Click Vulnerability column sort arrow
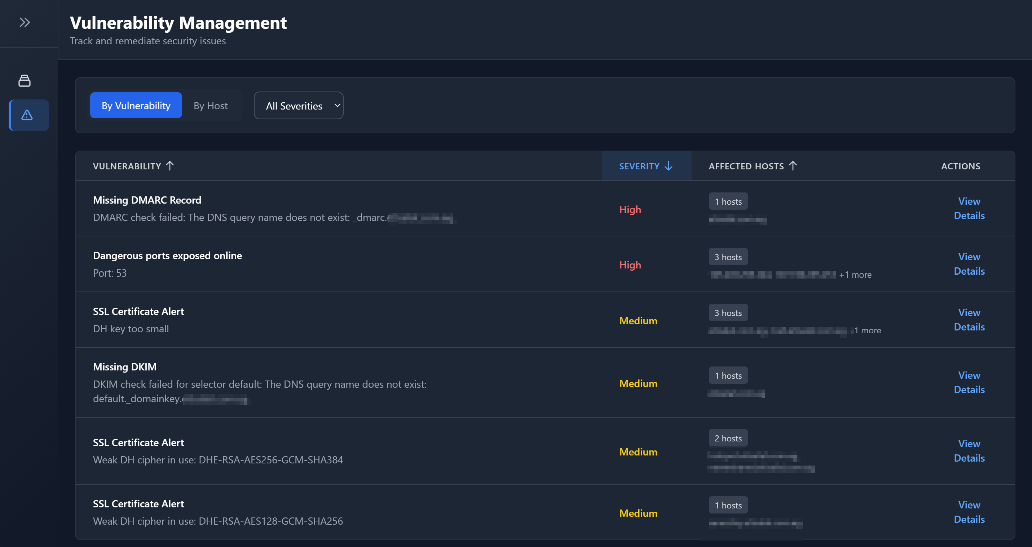Screen dimensions: 1032x547 click(x=170, y=166)
